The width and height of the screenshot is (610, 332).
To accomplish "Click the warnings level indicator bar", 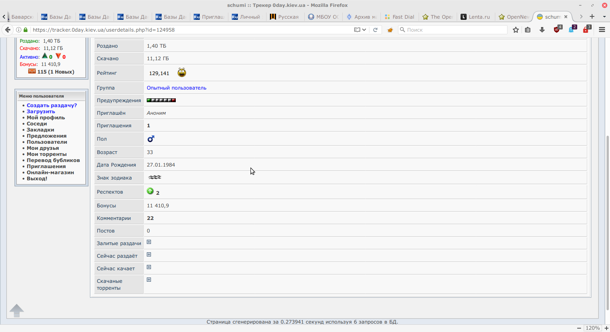I will click(x=161, y=100).
